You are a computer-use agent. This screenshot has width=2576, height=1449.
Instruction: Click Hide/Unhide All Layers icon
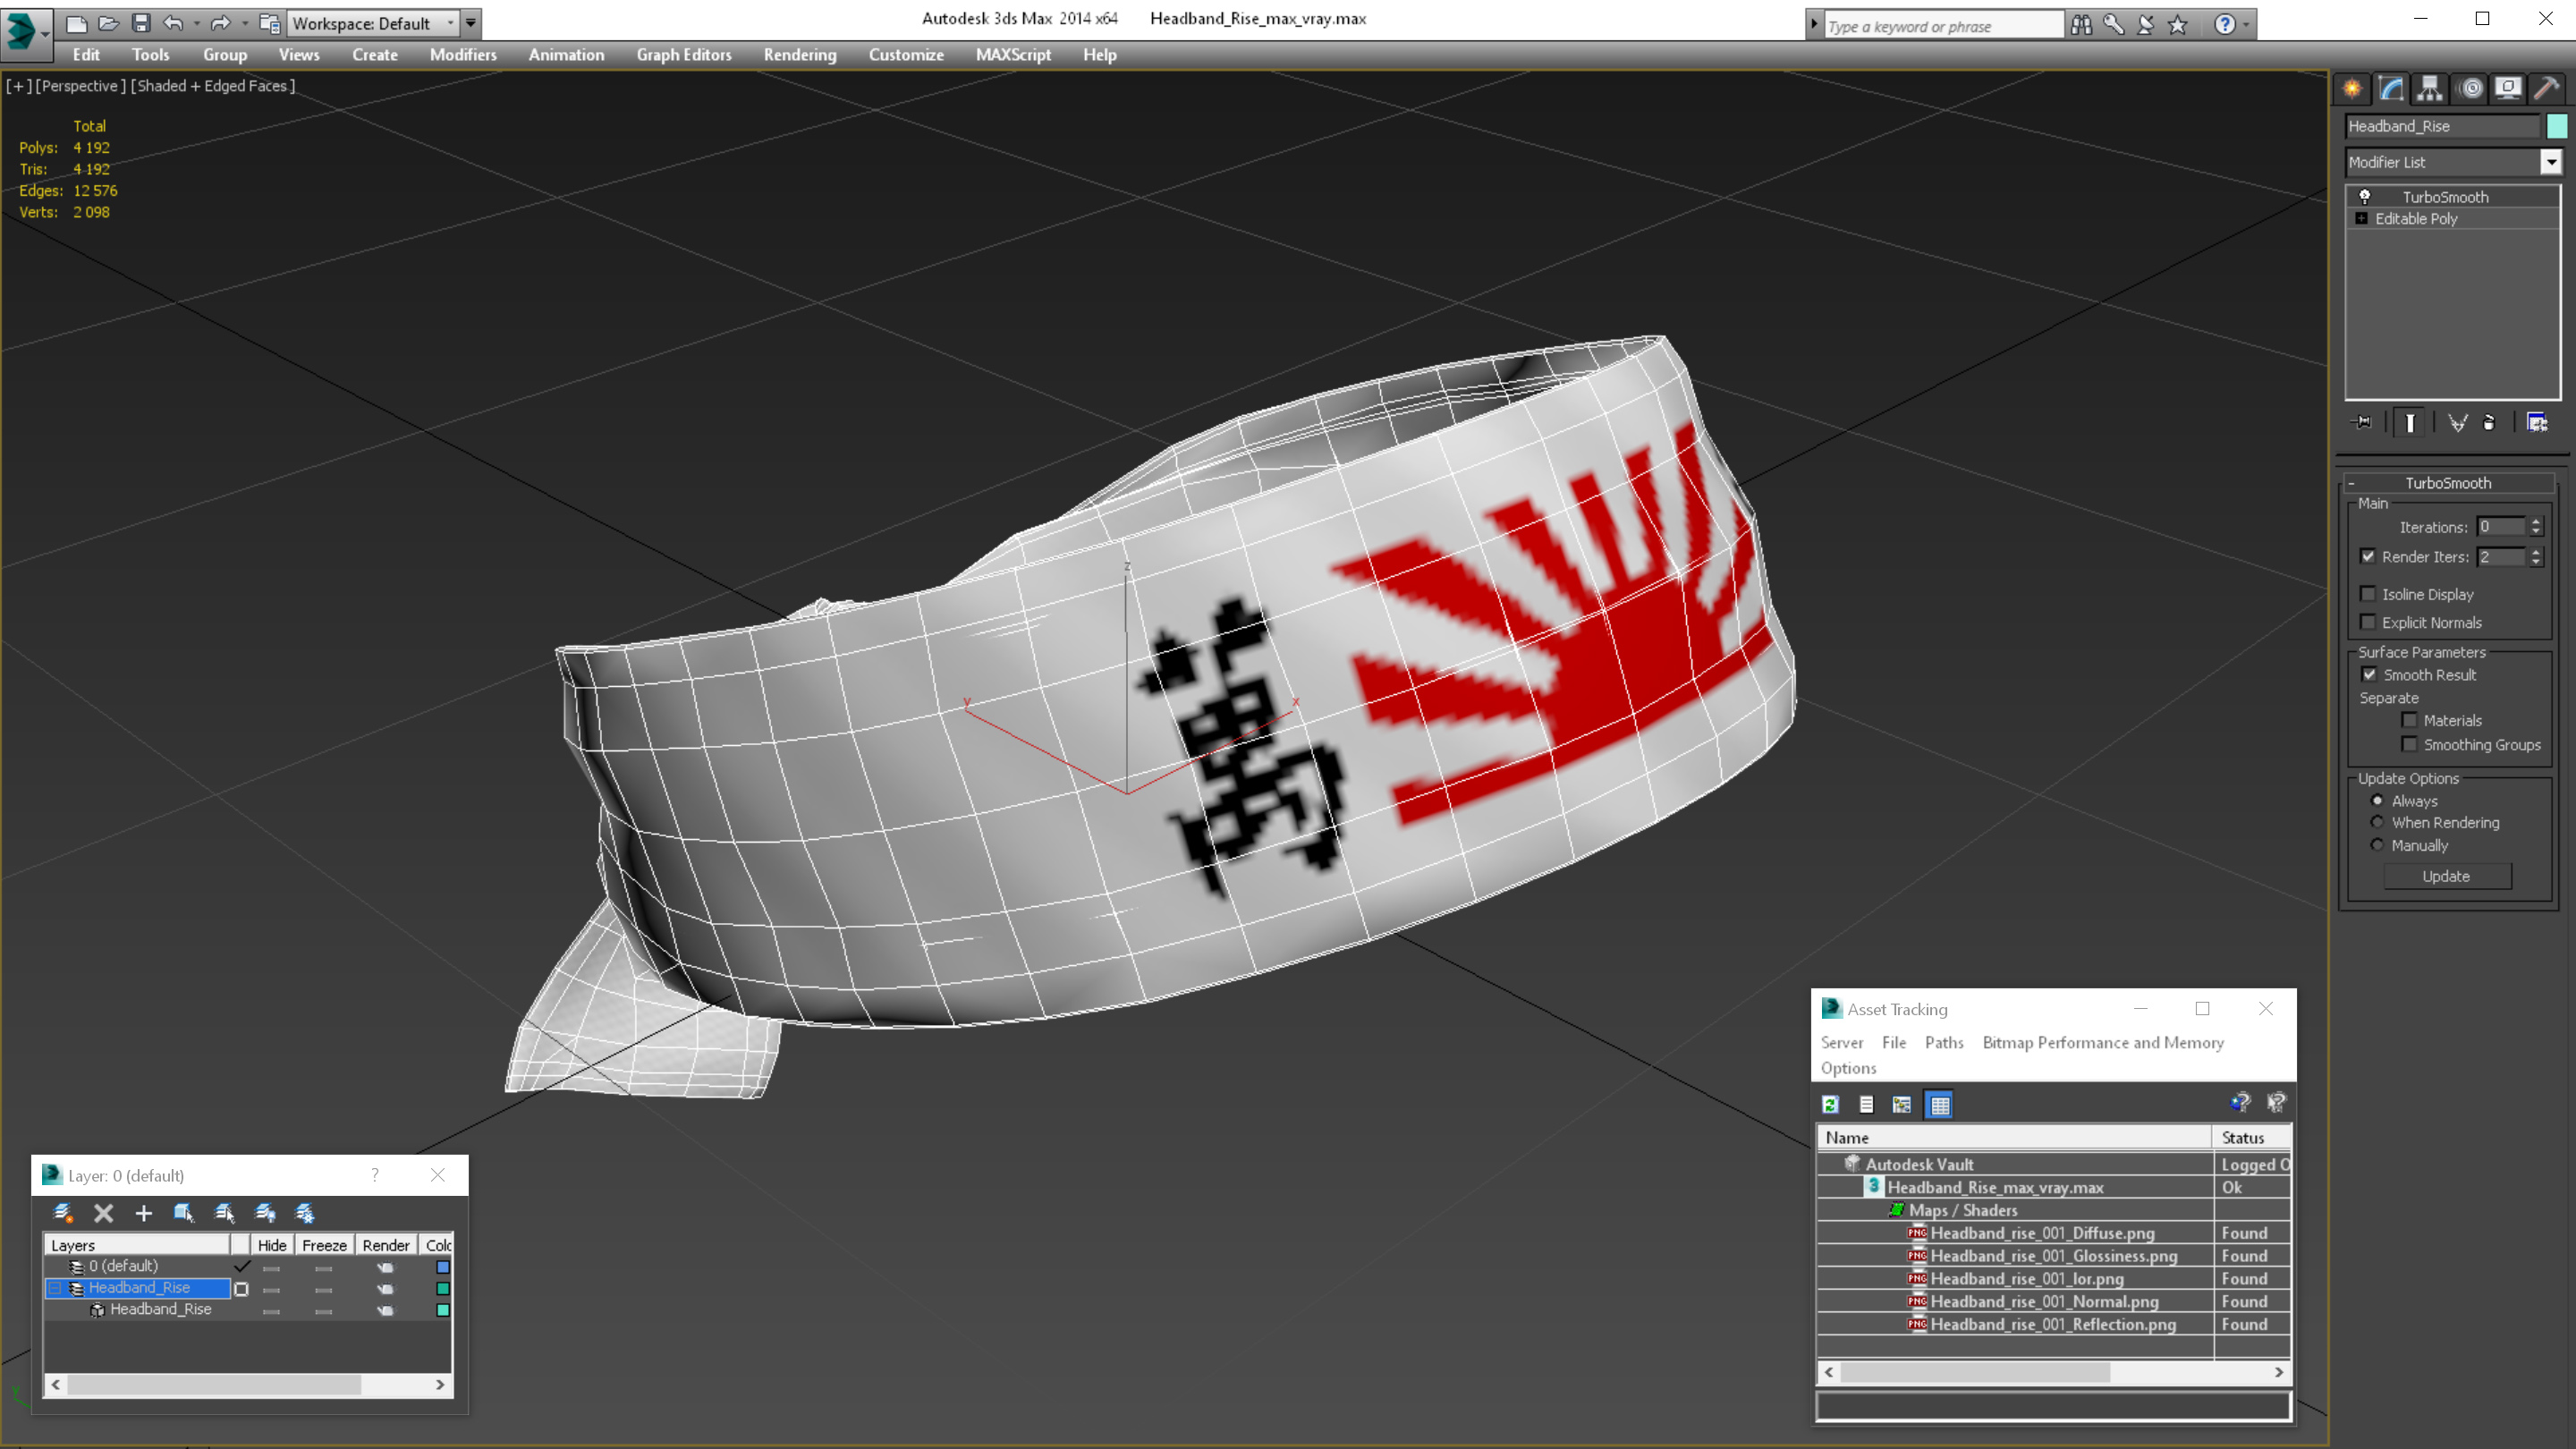click(265, 1213)
